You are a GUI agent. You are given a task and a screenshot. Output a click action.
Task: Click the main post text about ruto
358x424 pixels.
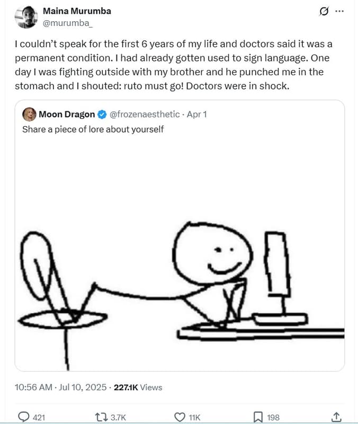pos(169,64)
